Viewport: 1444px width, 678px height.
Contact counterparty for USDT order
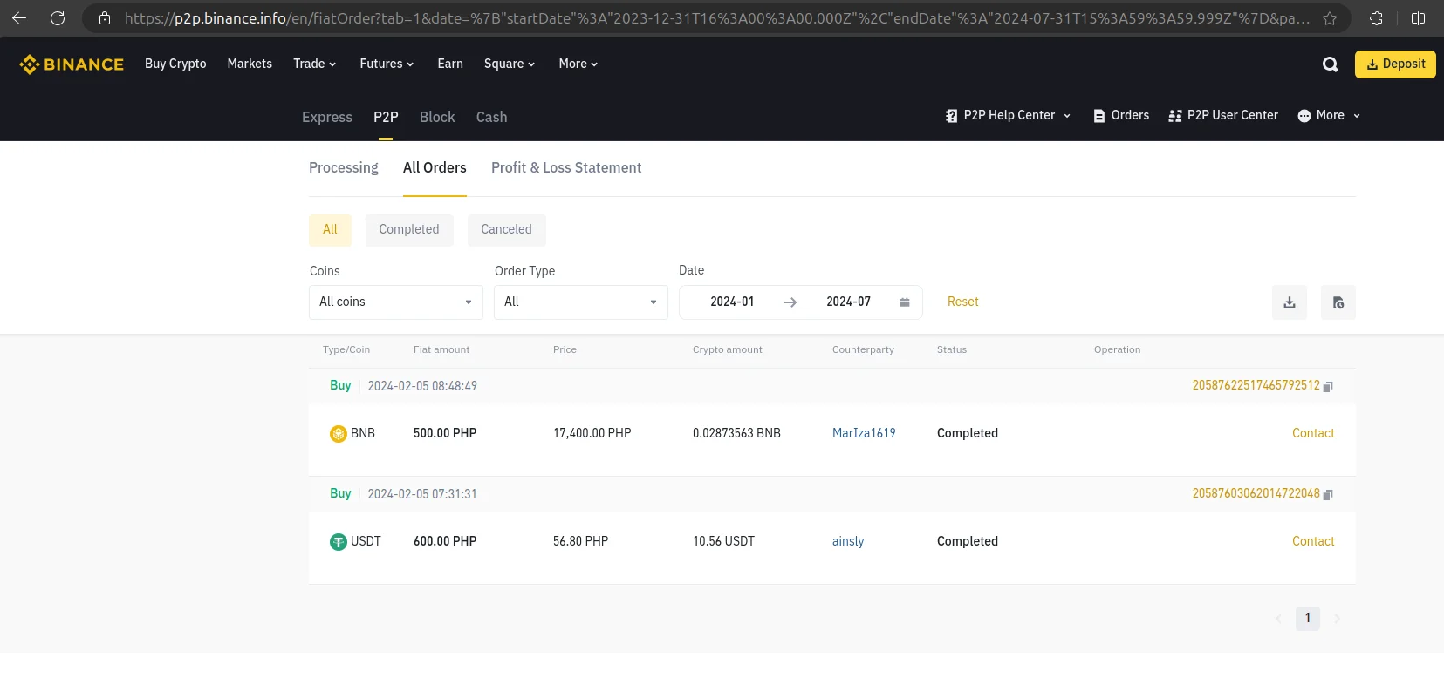click(x=1313, y=541)
